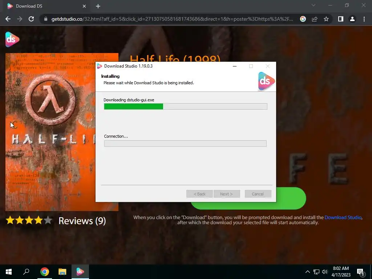Click the browser forward arrow

click(x=20, y=19)
